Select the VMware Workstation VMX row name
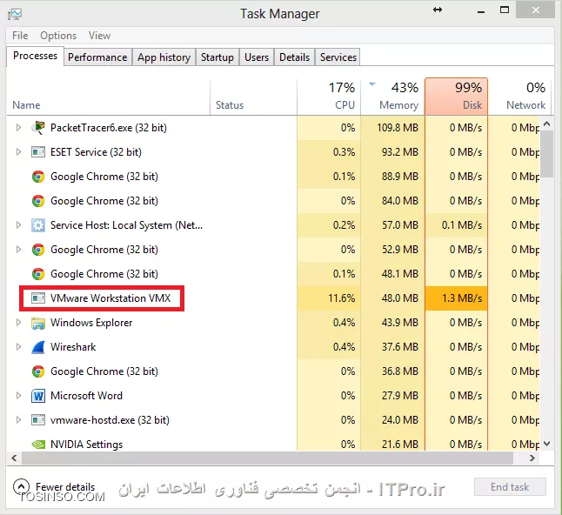The height and width of the screenshot is (515, 562). [110, 298]
